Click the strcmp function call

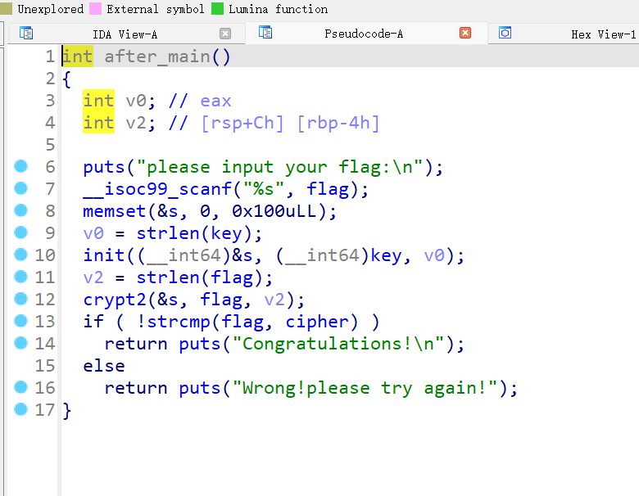tap(178, 322)
